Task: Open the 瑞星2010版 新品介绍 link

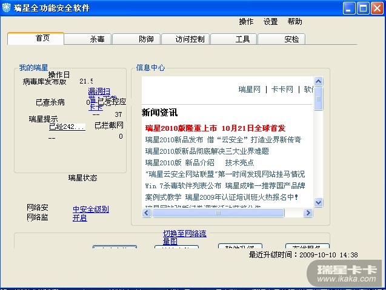Action: 180,163
